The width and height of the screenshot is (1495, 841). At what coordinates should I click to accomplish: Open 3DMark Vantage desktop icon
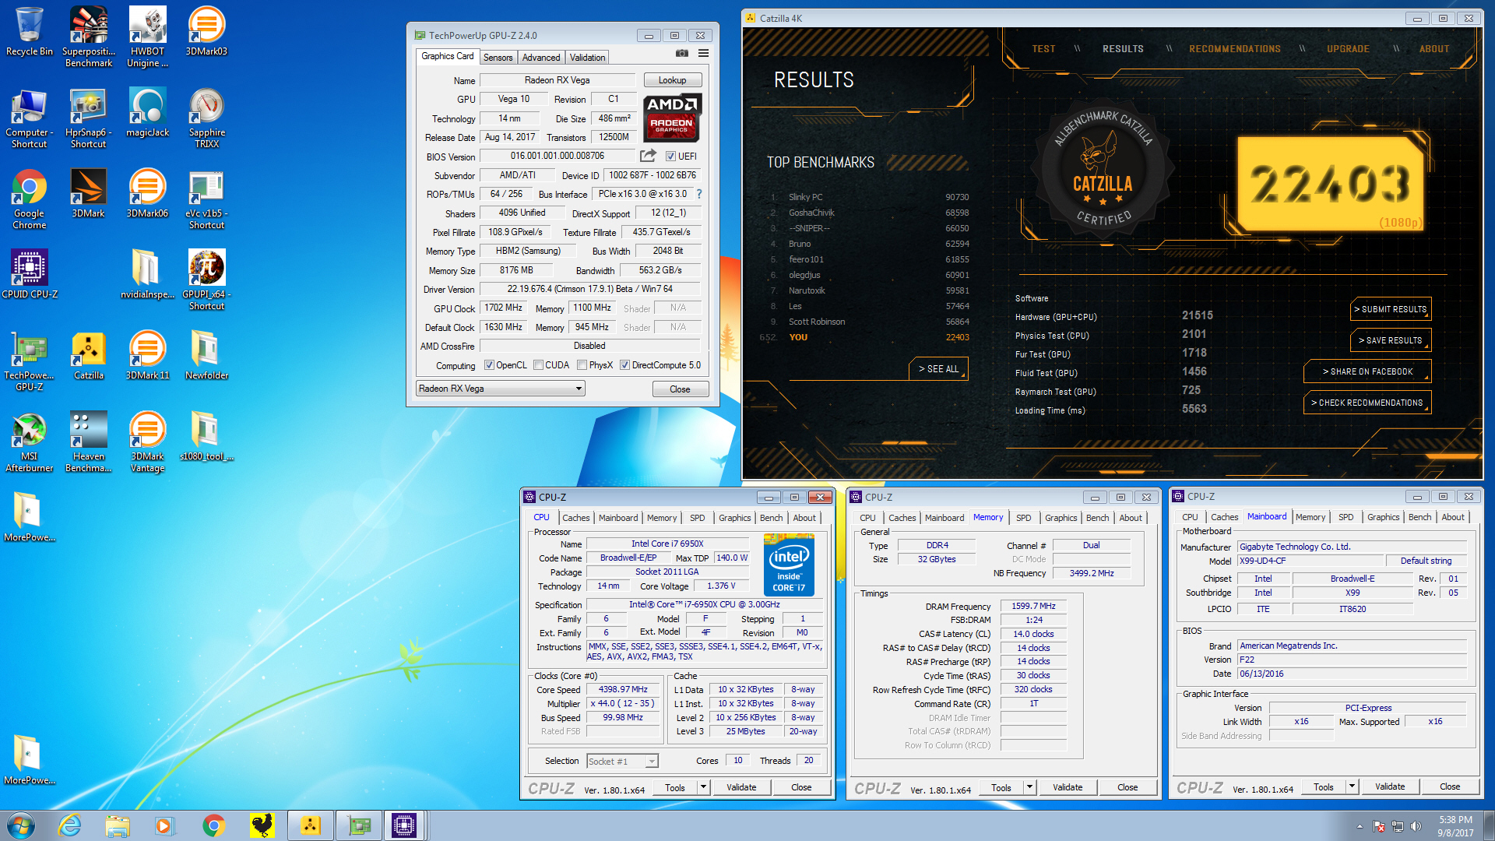tap(147, 442)
